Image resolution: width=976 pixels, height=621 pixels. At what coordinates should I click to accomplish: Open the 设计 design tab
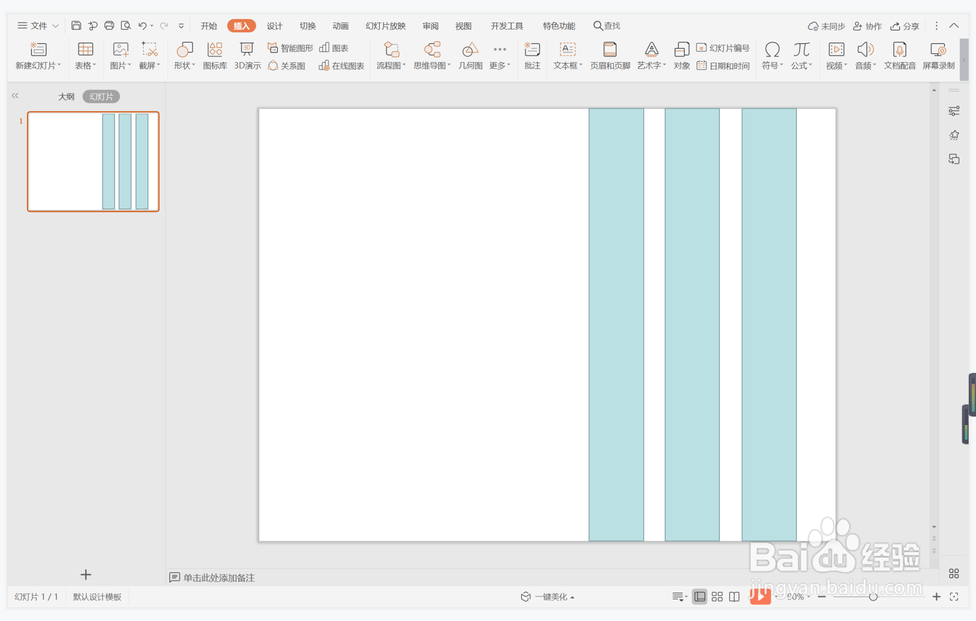coord(274,26)
